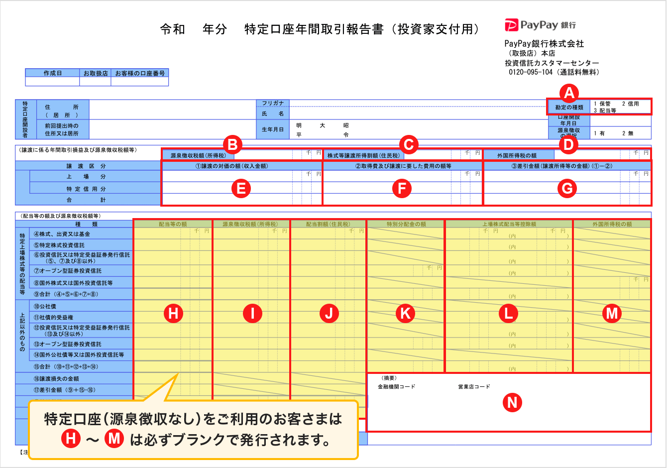This screenshot has width=667, height=468.
Task: Choose the 2 信用 account type option
Action: [630, 104]
